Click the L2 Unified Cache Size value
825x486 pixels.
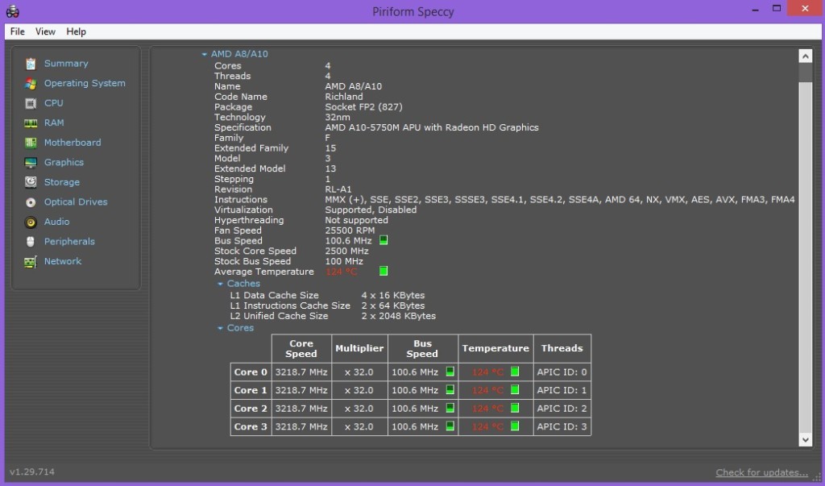tap(398, 317)
